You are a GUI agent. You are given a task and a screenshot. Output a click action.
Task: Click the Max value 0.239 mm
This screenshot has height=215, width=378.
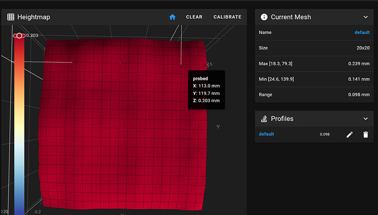click(x=359, y=64)
